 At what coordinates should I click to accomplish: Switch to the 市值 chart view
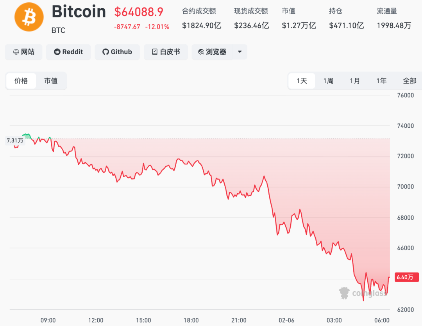tap(51, 81)
